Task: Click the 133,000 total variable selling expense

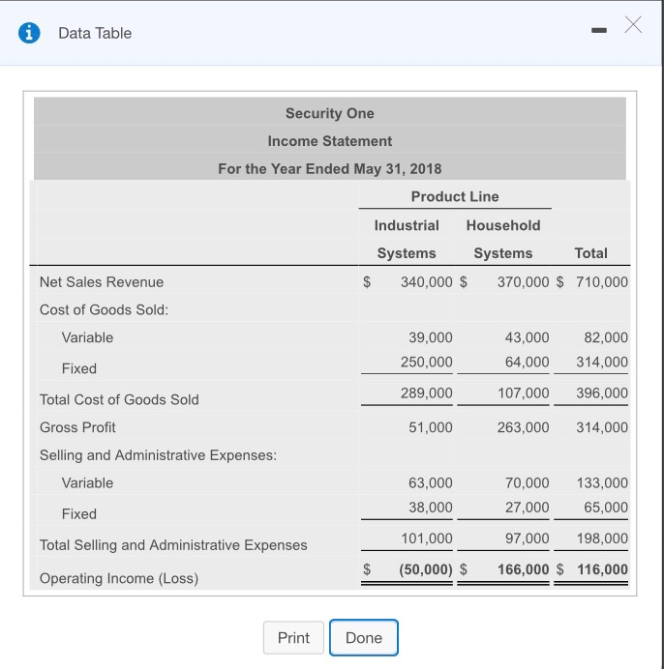Action: 602,483
